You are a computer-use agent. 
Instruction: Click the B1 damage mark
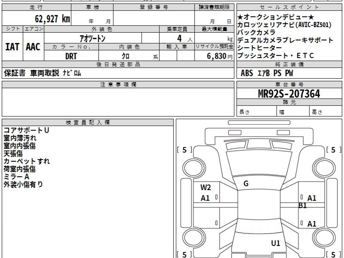303,205
